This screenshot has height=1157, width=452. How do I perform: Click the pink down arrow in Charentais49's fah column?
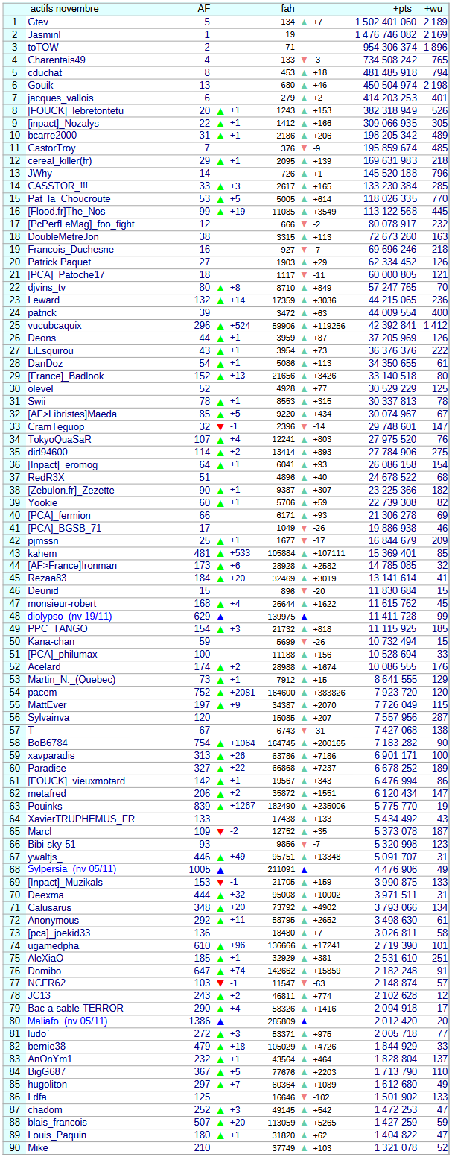pyautogui.click(x=304, y=60)
